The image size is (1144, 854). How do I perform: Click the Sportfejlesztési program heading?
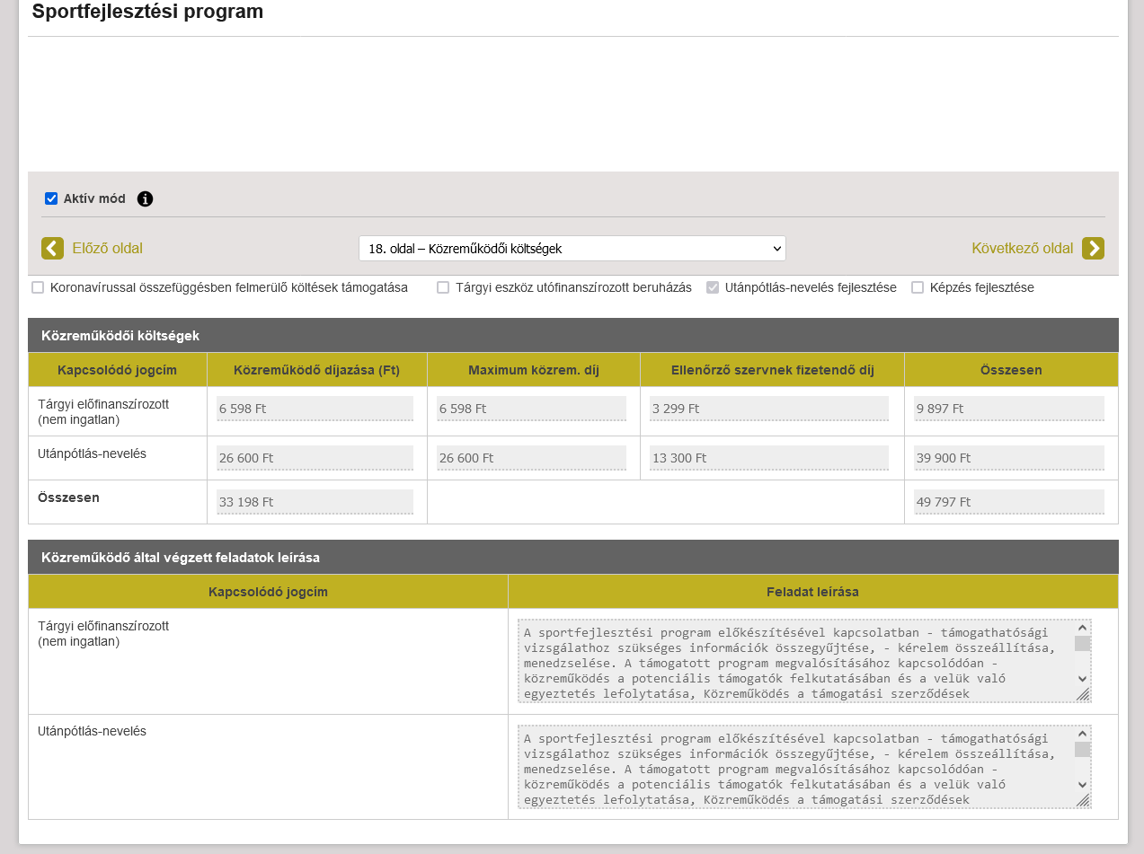click(147, 12)
